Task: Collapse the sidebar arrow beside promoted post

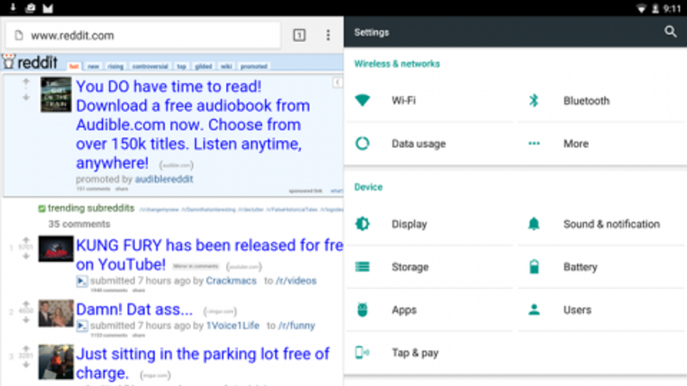Action: [337, 82]
